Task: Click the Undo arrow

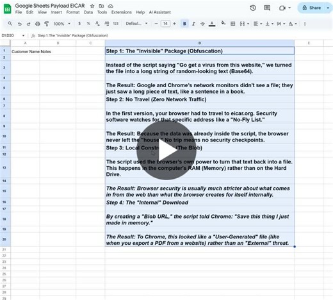Action: (20, 24)
